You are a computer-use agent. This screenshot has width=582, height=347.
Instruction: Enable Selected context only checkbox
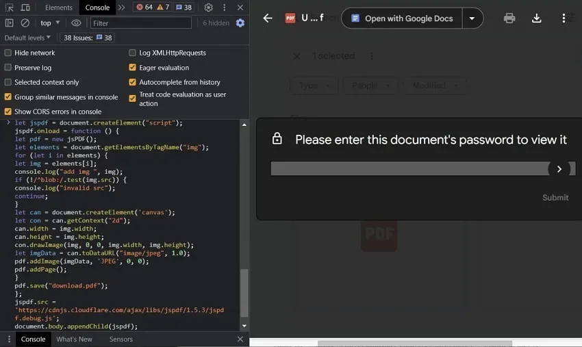8,82
